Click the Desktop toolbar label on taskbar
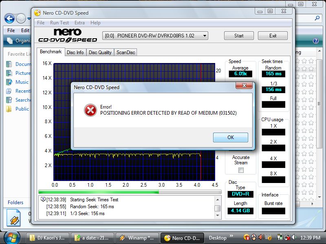326x244 pixels. click(218, 238)
